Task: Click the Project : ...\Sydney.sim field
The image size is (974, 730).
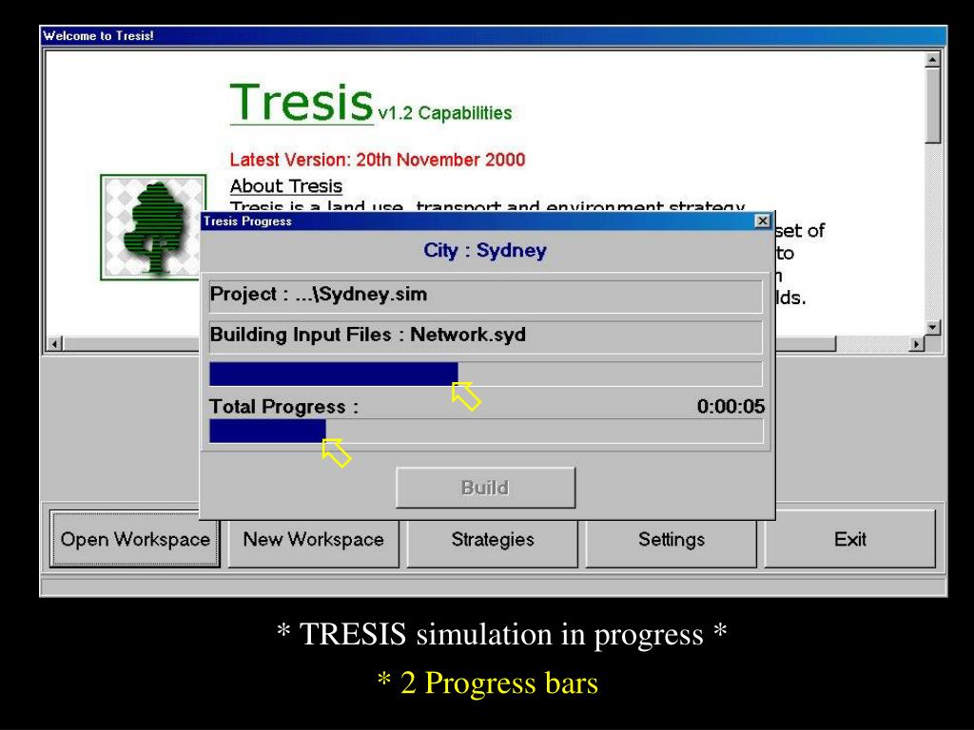Action: tap(486, 296)
